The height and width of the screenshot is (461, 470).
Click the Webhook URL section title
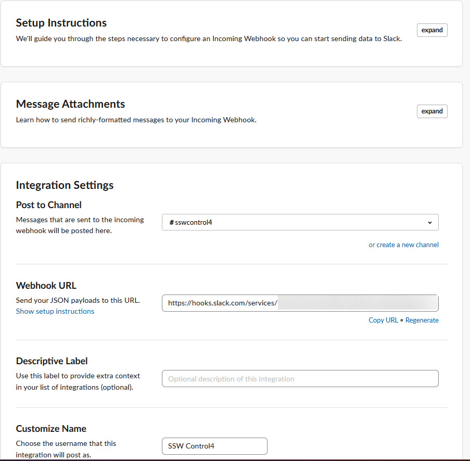pyautogui.click(x=46, y=286)
